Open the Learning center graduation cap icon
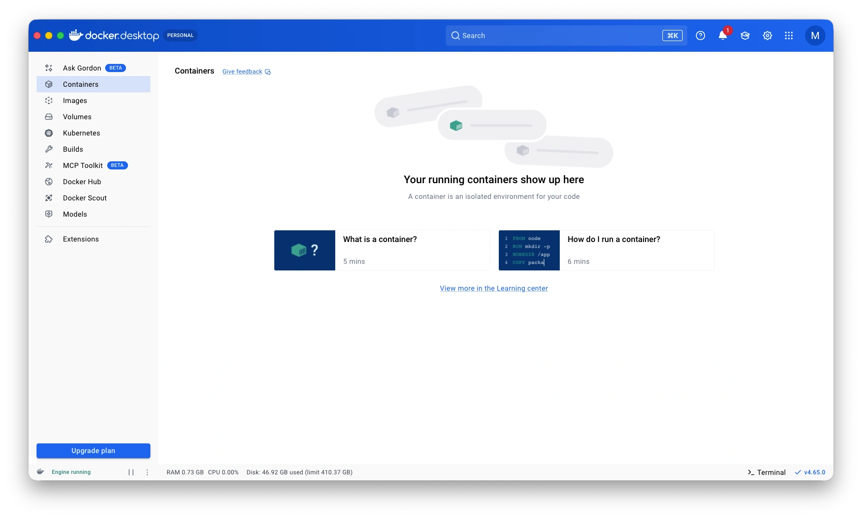This screenshot has width=862, height=518. click(745, 36)
